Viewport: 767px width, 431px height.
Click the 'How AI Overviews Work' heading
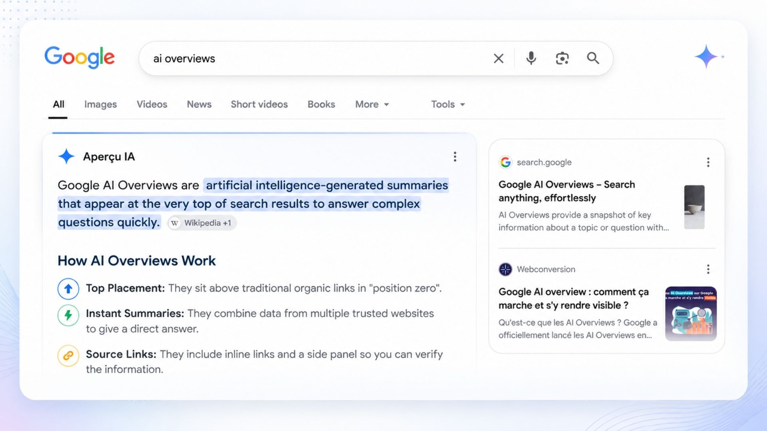point(137,261)
